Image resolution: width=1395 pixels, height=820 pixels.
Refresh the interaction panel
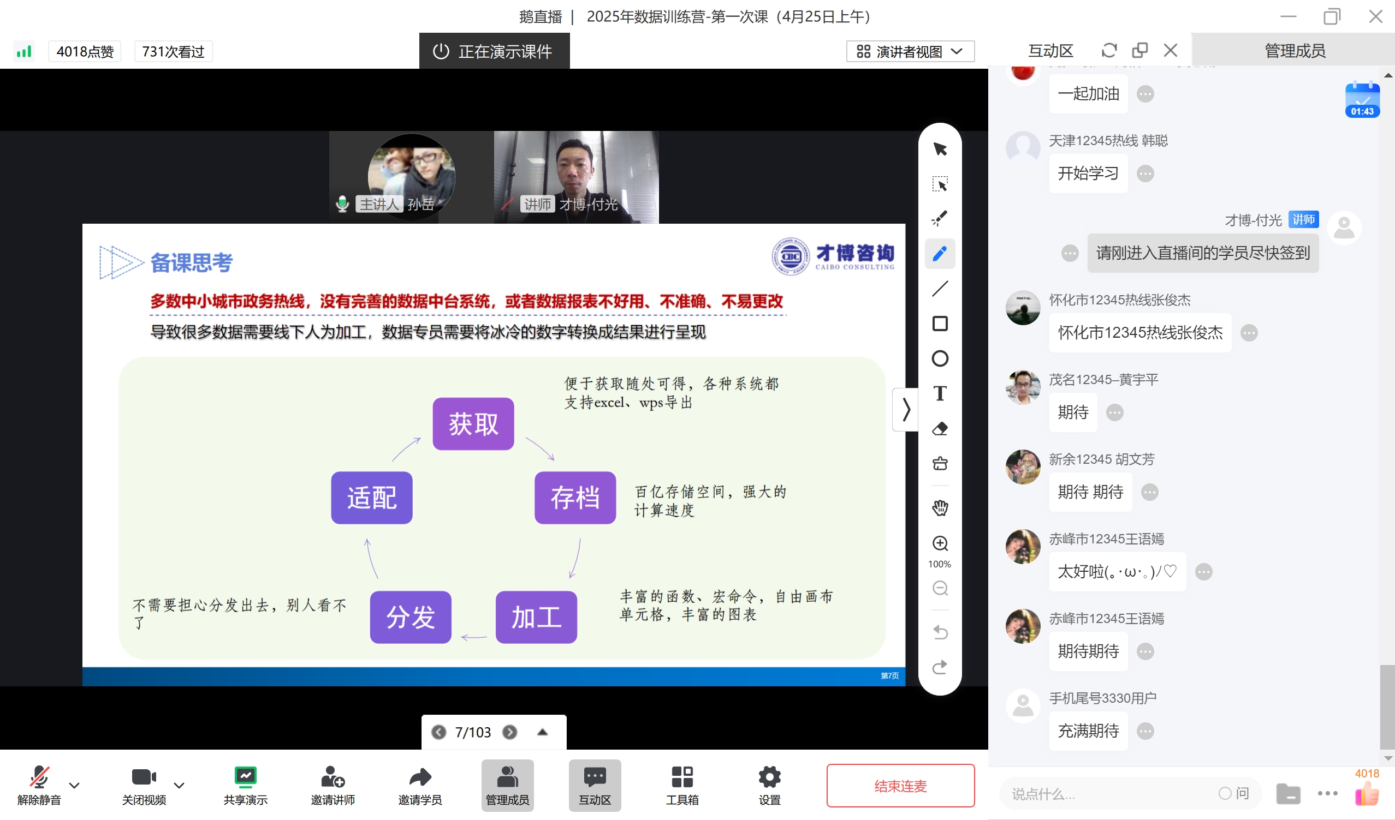pos(1109,51)
